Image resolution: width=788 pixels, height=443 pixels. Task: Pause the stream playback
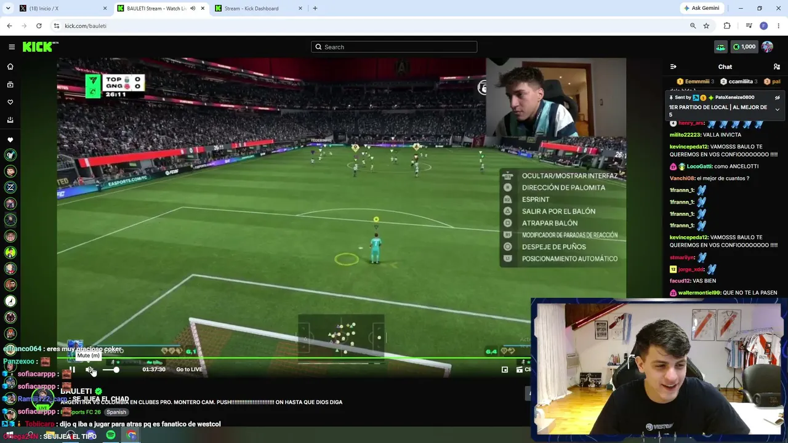pos(72,369)
